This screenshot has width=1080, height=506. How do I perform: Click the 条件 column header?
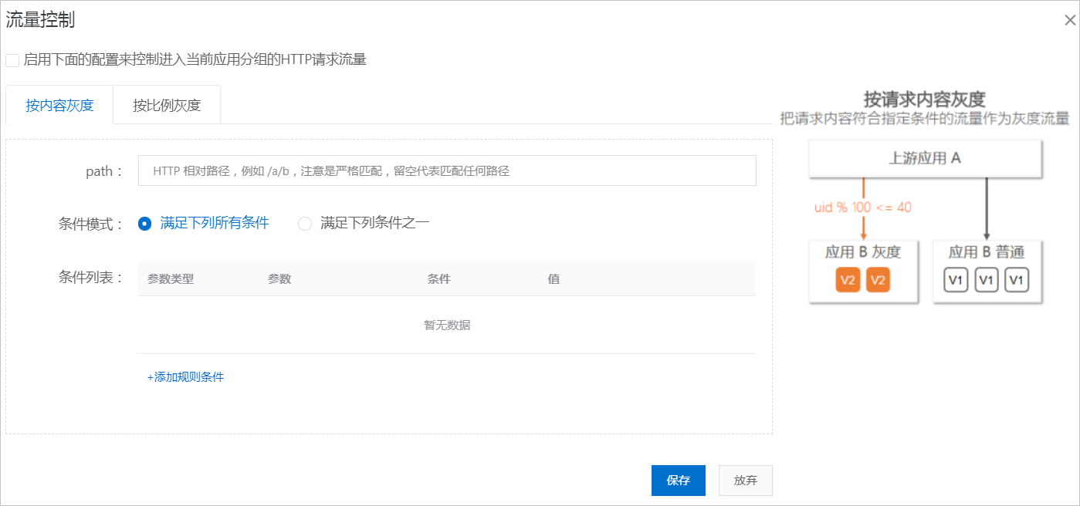pyautogui.click(x=439, y=279)
